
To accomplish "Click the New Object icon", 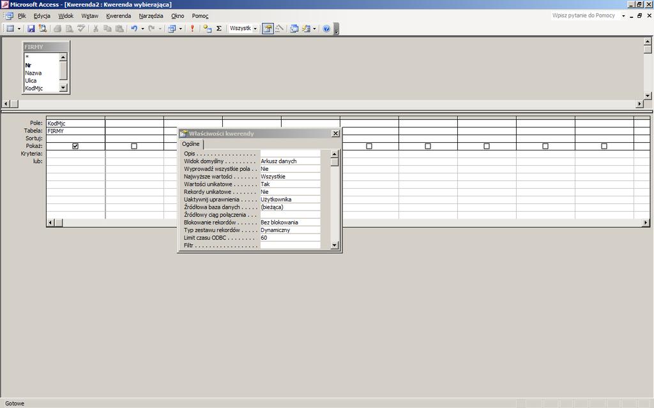I will coord(307,28).
